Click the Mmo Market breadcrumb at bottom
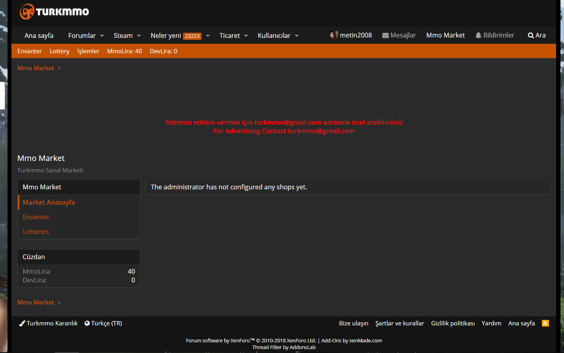The image size is (564, 353). (36, 302)
